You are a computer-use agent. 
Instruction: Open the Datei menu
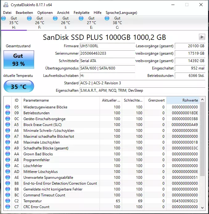coord(7,13)
